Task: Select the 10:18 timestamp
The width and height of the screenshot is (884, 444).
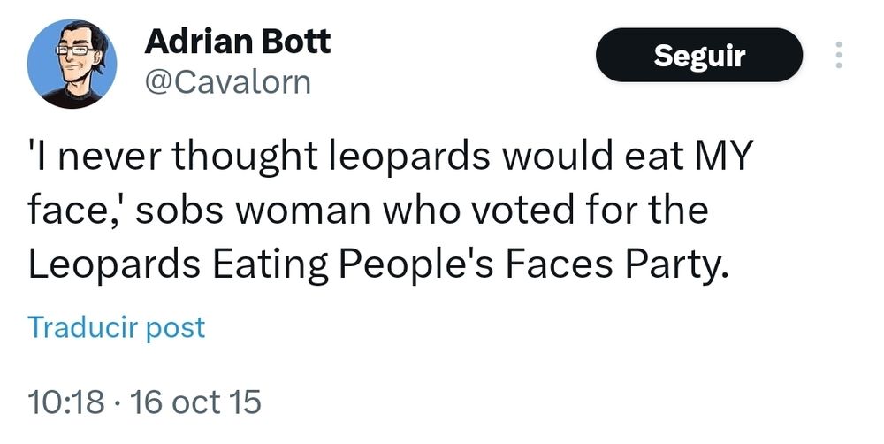Action: click(x=66, y=402)
